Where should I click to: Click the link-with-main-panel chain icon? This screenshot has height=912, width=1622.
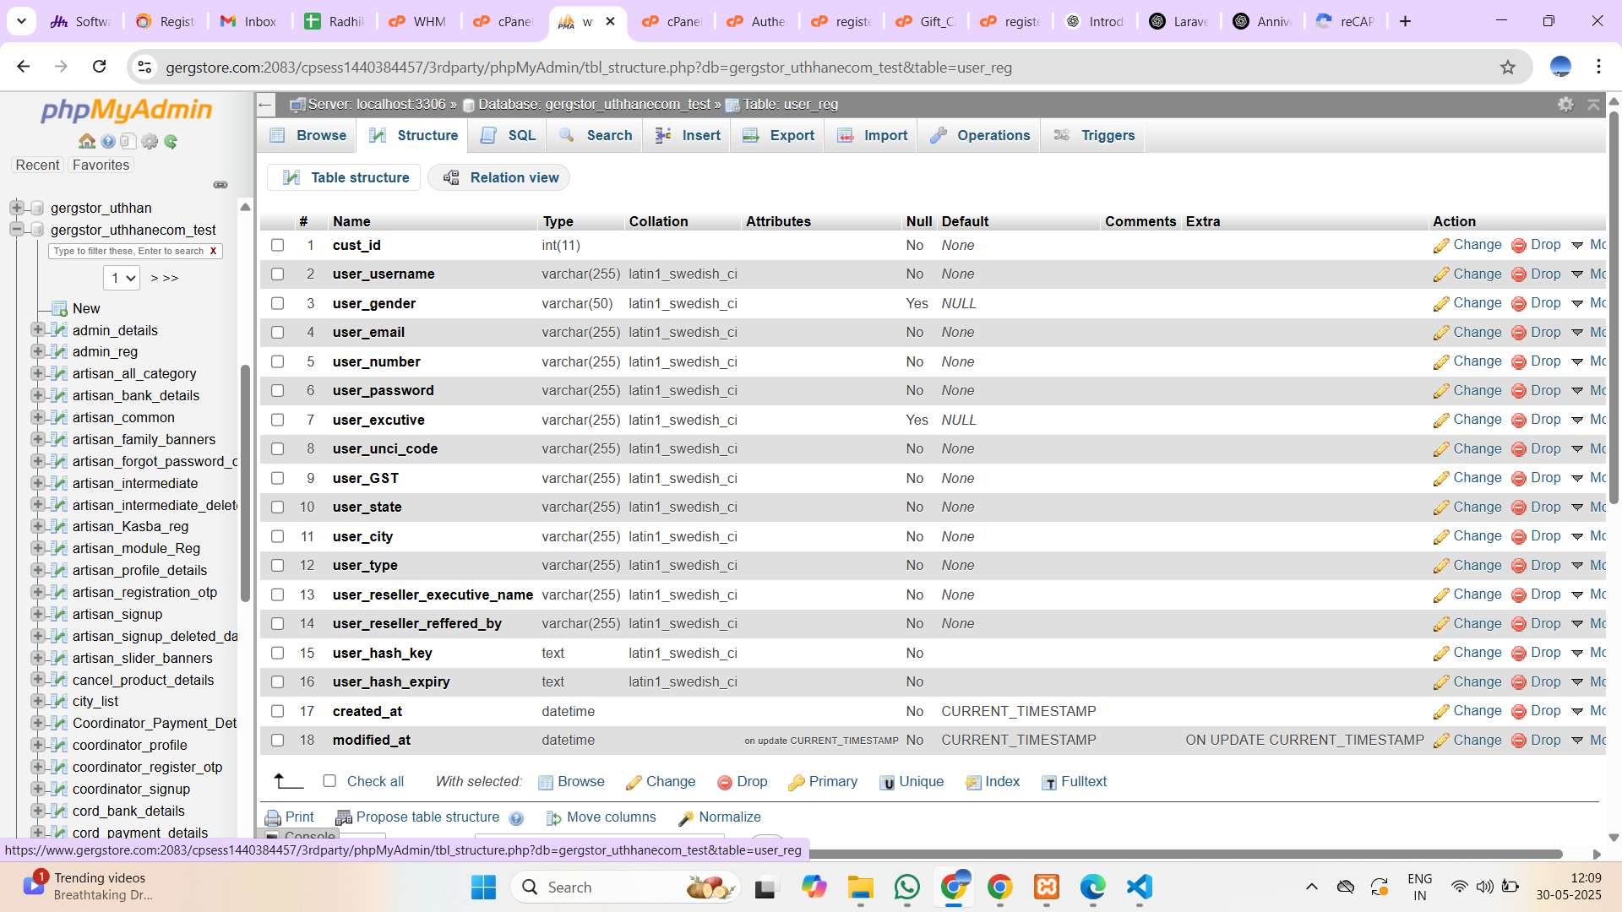pos(220,184)
